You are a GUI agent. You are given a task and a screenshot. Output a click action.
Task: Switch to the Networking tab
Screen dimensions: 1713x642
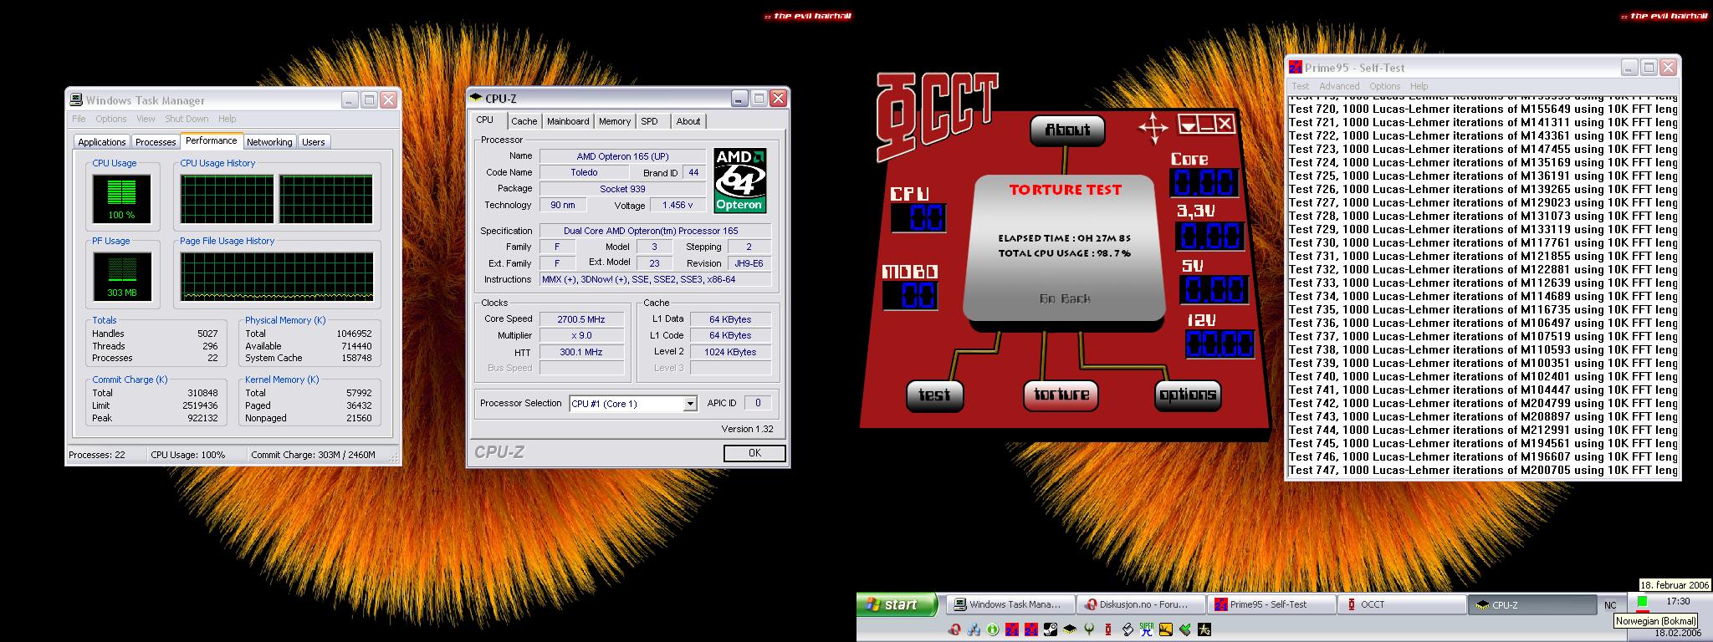pos(269,142)
